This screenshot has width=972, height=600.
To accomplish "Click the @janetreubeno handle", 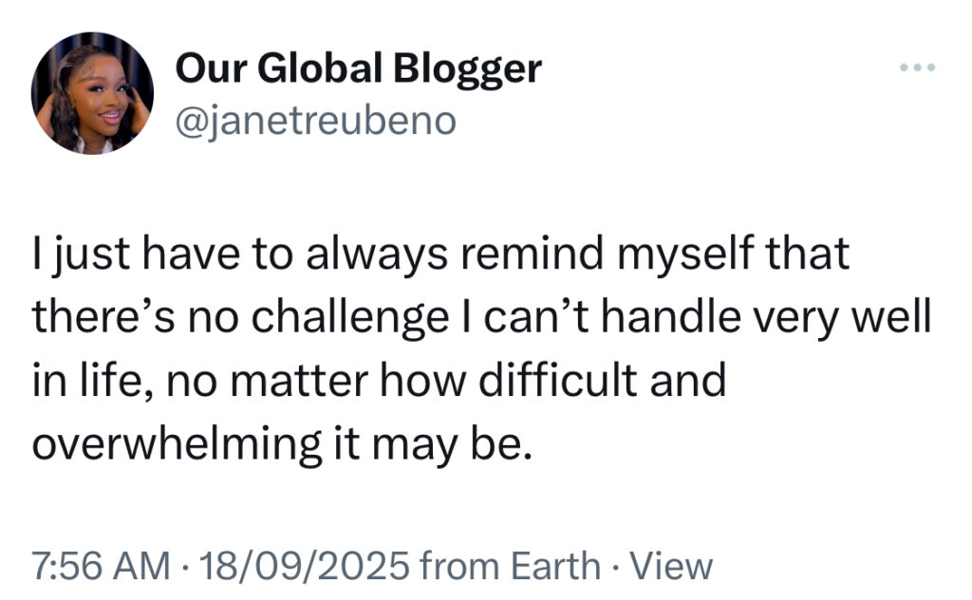I will point(315,120).
